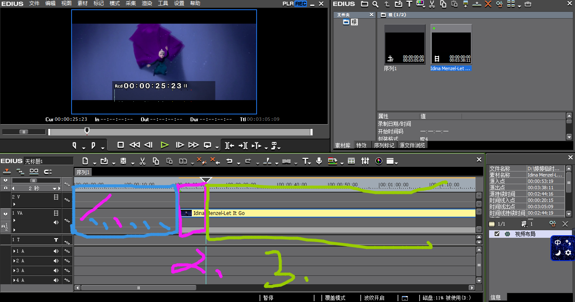This screenshot has height=302, width=575.
Task: Create color bar clip in bin
Action: coord(421,4)
